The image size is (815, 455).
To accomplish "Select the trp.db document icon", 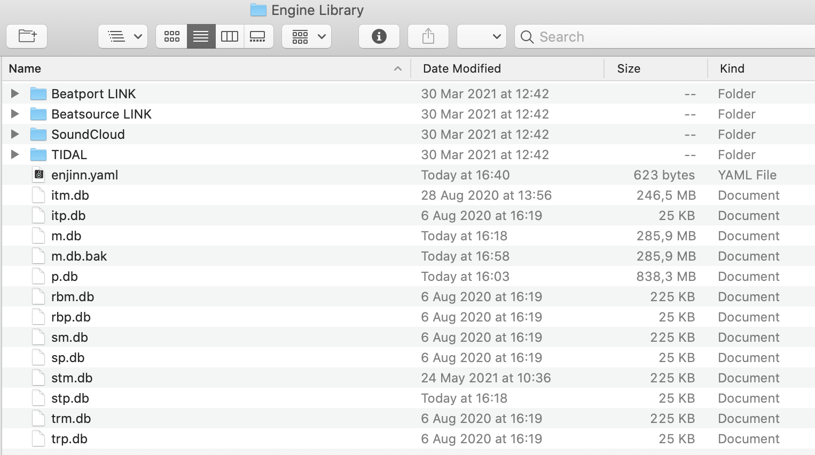I will (x=38, y=438).
